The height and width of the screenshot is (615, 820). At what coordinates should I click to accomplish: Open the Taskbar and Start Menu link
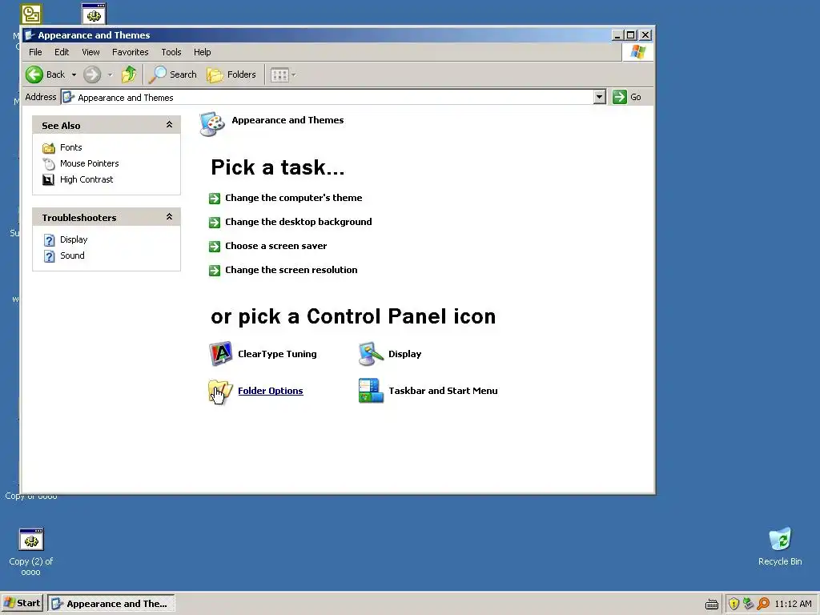(x=443, y=391)
